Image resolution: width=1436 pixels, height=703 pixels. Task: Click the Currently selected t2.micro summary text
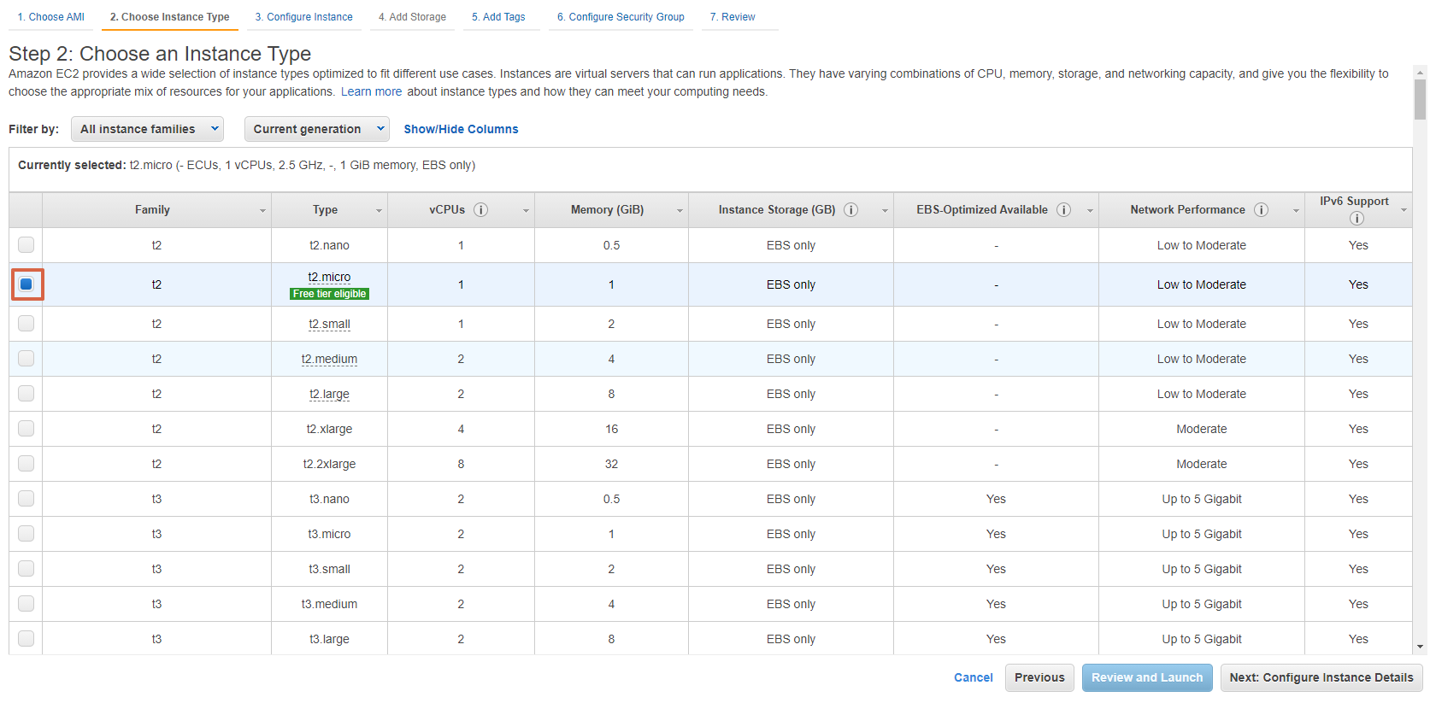tap(246, 165)
